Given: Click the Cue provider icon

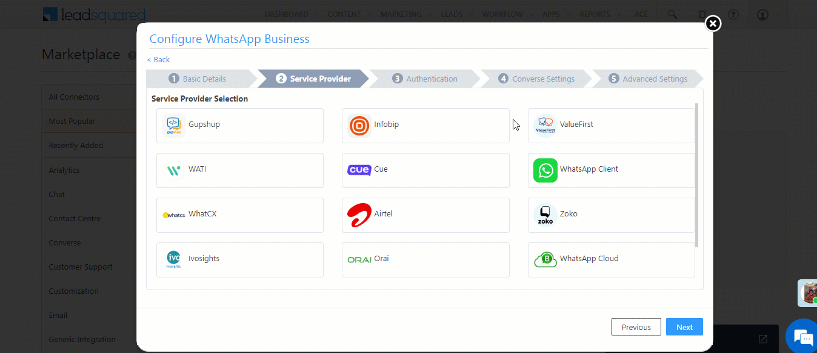Looking at the screenshot, I should tap(359, 170).
